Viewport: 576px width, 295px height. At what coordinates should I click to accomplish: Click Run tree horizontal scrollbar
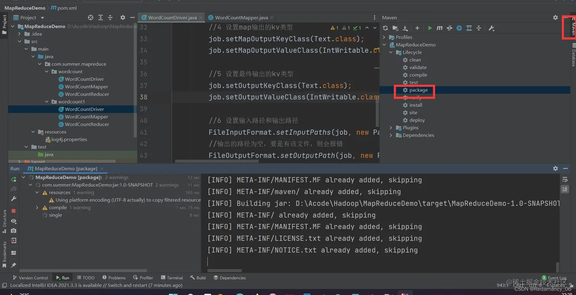83,271
